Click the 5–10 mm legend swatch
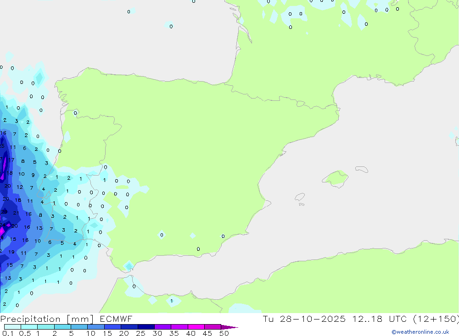The height and width of the screenshot is (336, 459). pos(79,327)
